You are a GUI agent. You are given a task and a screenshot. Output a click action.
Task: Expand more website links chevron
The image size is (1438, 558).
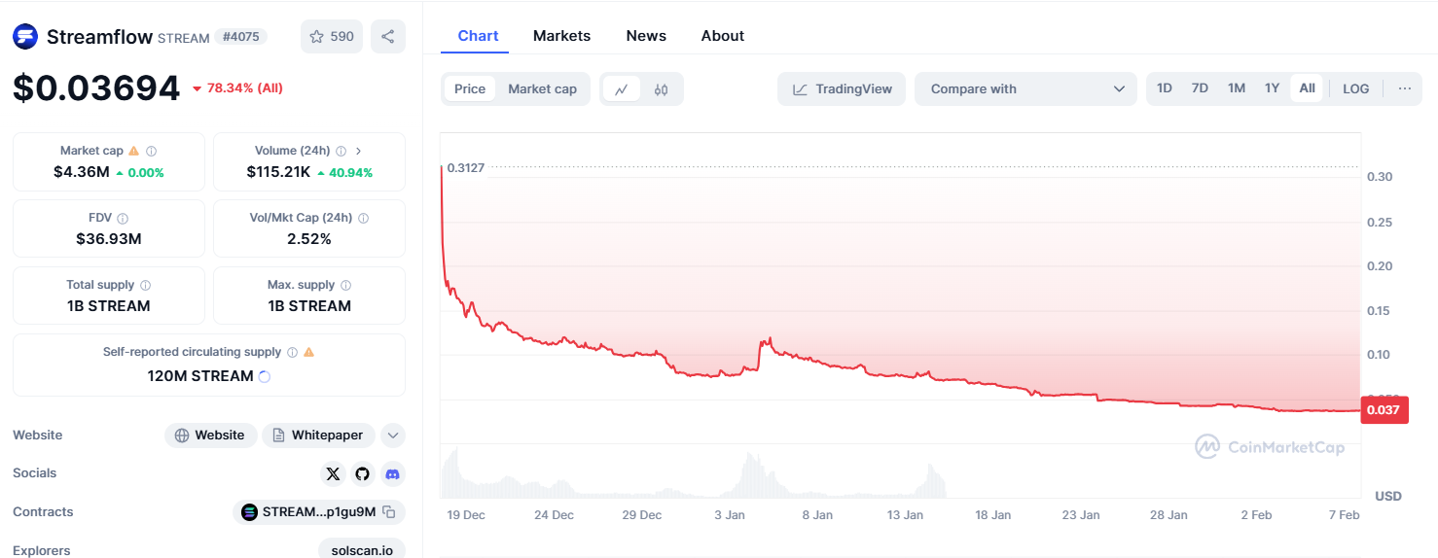tap(393, 436)
